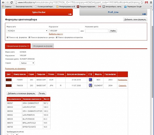Toggle search in colorists' formulas checkbox
The width and height of the screenshot is (154, 135).
click(57, 37)
